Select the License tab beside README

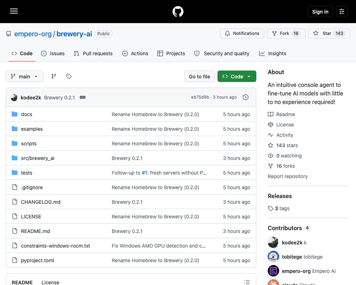coord(51,282)
